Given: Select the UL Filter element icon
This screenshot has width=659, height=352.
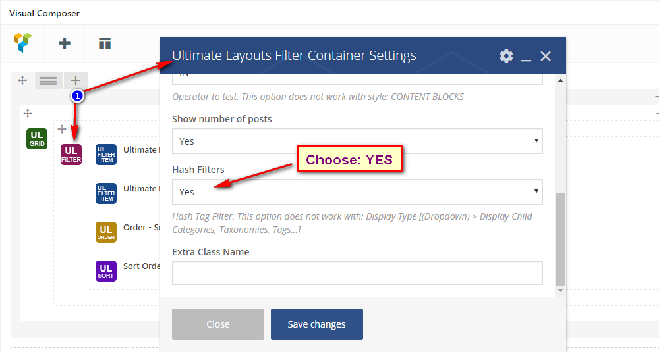Looking at the screenshot, I should (71, 155).
